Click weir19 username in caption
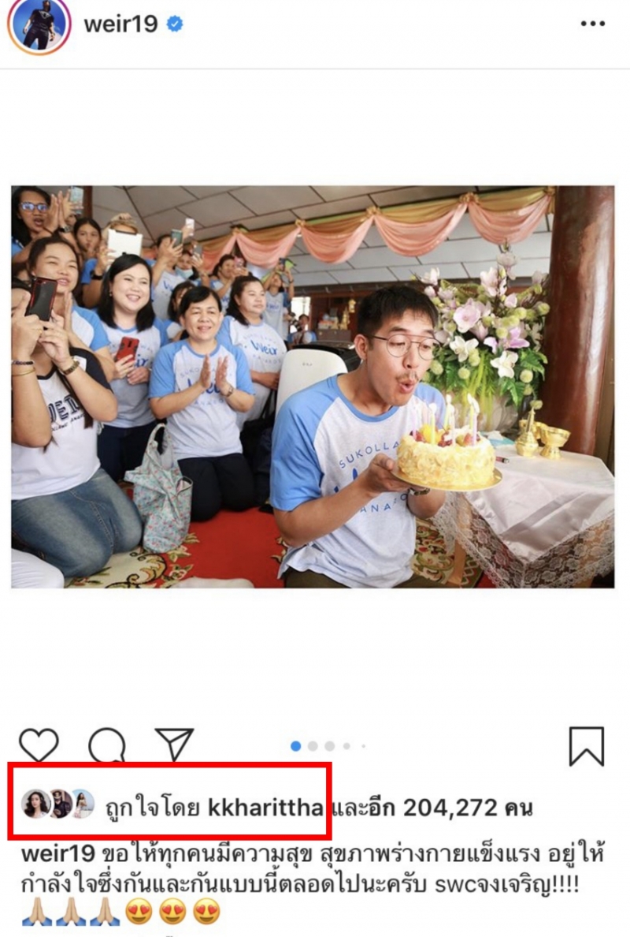 click(57, 853)
